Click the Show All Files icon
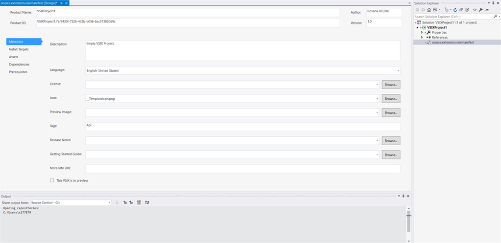 pyautogui.click(x=467, y=10)
